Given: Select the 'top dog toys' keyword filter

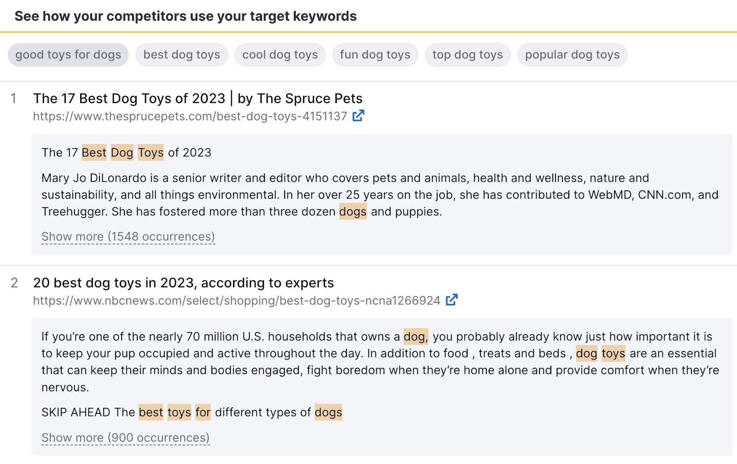Looking at the screenshot, I should coord(468,55).
